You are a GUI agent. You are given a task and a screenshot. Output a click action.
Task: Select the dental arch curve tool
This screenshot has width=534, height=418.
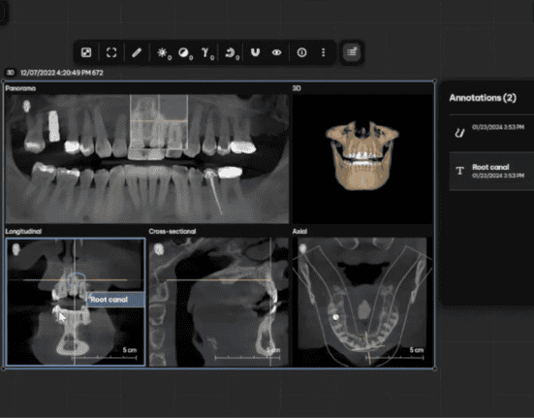pyautogui.click(x=255, y=52)
